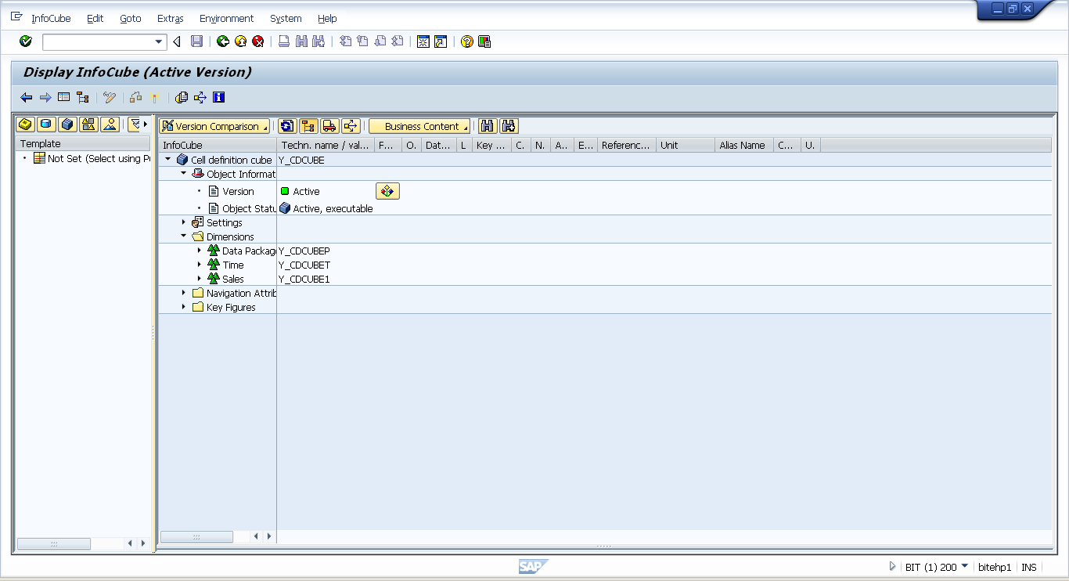Click the yellow InfoSource template icon
1069x581 pixels.
[x=26, y=125]
